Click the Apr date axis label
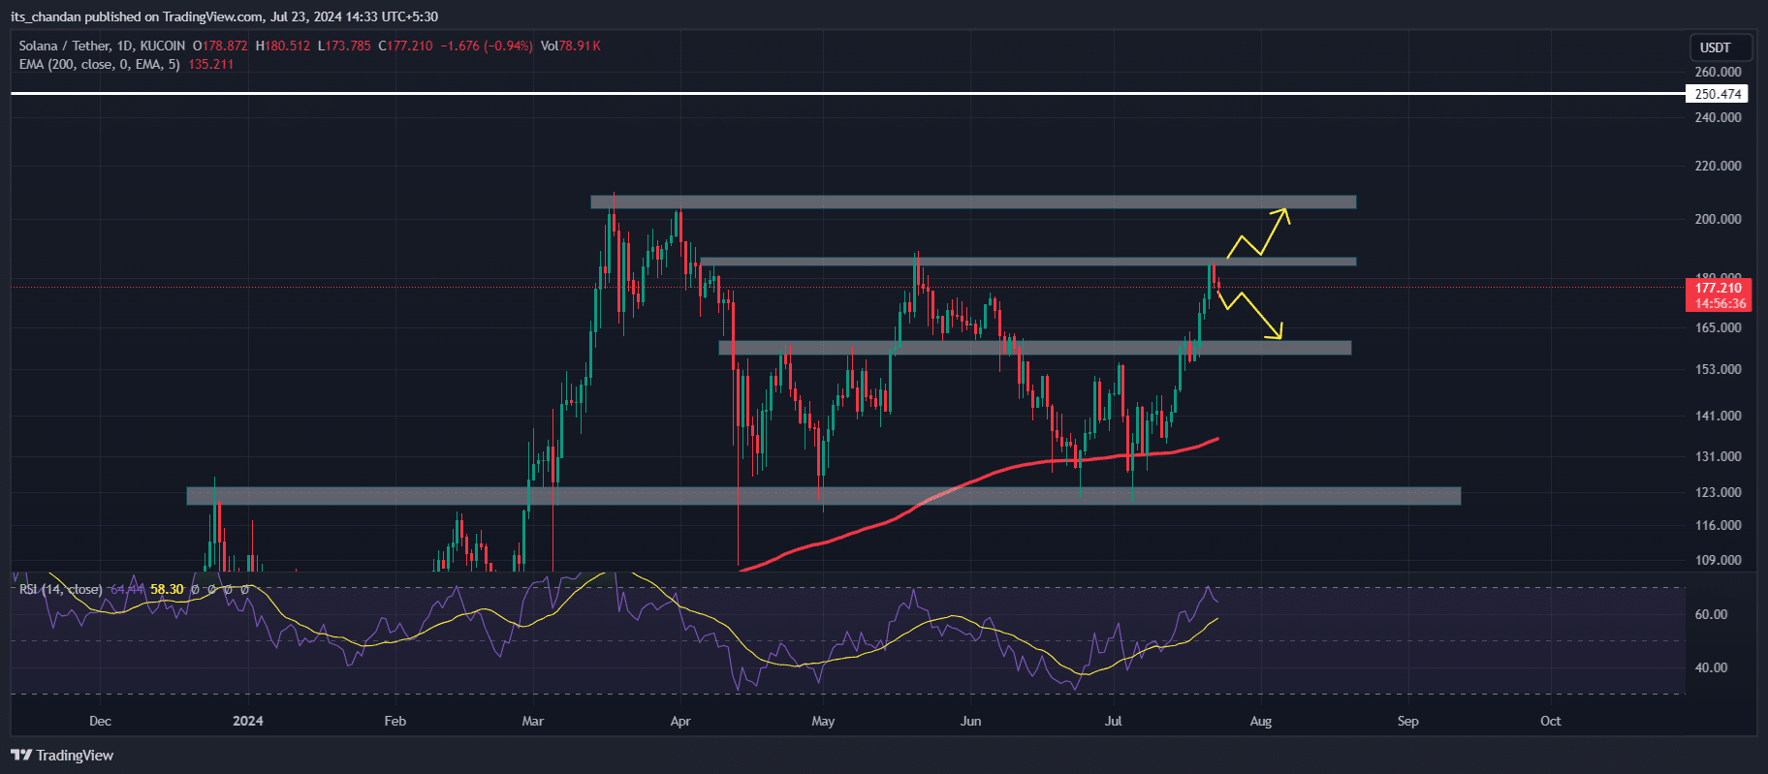Viewport: 1768px width, 774px height. tap(680, 721)
